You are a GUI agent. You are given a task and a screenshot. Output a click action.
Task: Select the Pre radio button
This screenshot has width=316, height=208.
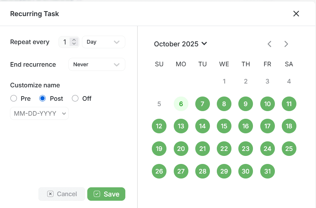tap(14, 98)
